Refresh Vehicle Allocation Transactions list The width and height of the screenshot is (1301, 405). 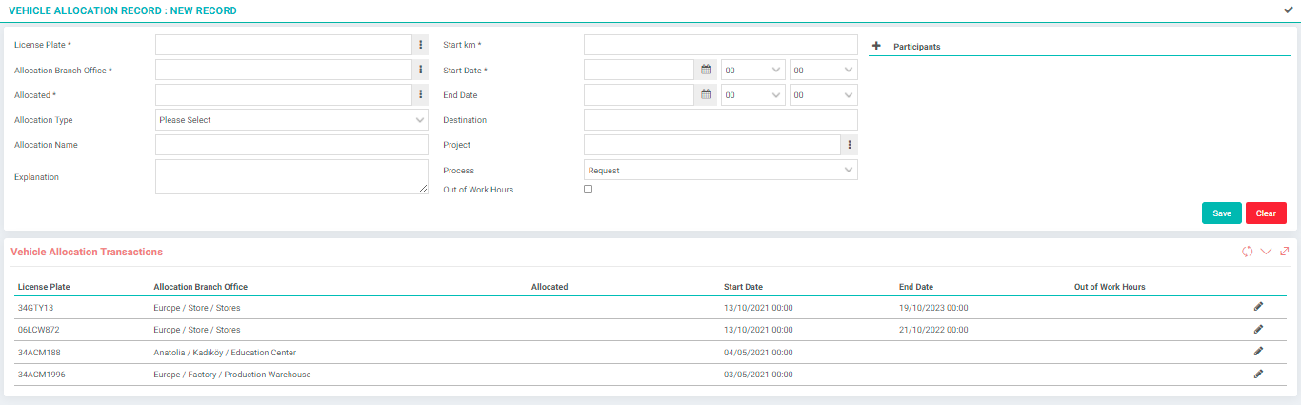(1247, 252)
